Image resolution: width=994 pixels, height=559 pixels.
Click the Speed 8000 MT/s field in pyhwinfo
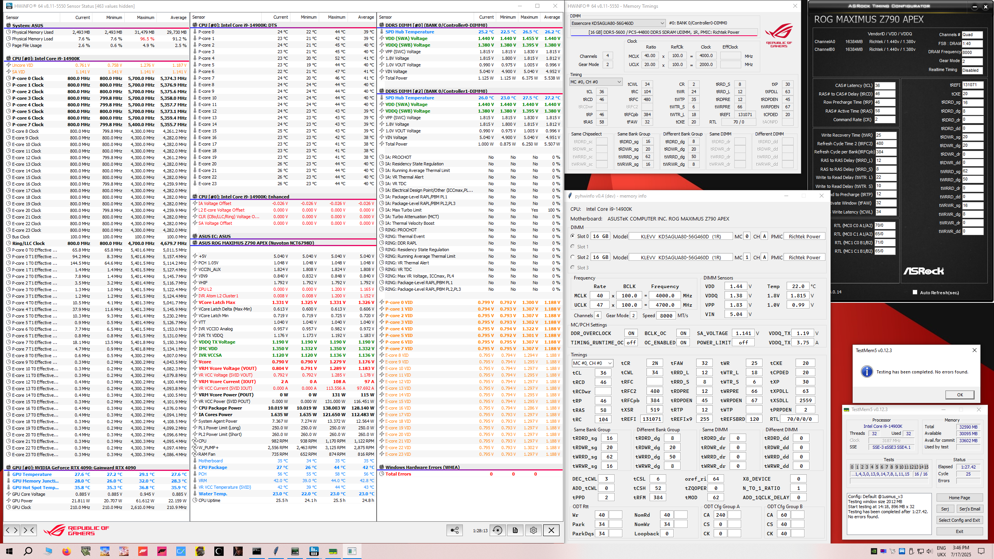(x=666, y=316)
